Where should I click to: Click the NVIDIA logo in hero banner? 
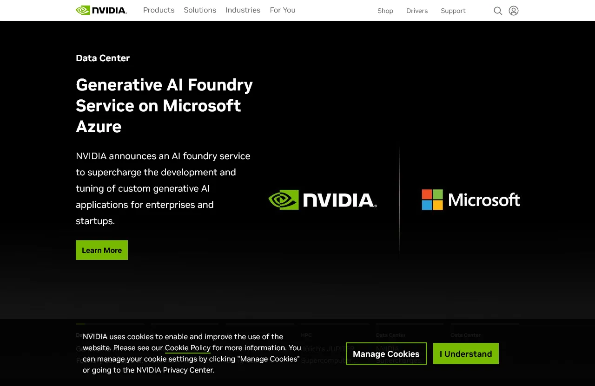pos(323,200)
